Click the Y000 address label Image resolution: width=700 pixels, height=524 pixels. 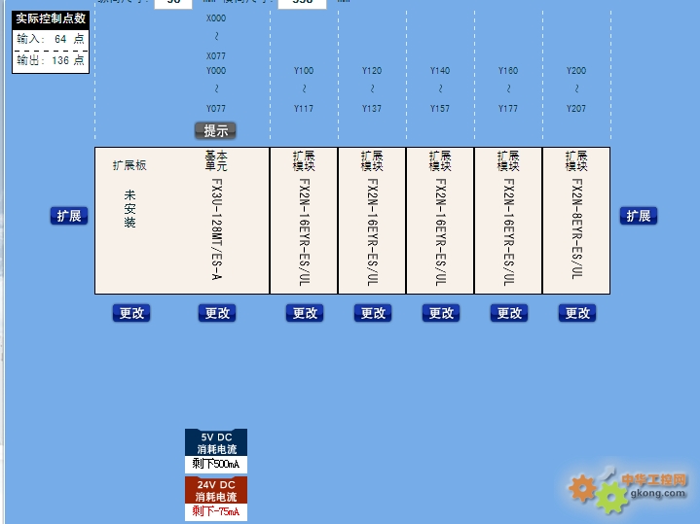click(216, 70)
